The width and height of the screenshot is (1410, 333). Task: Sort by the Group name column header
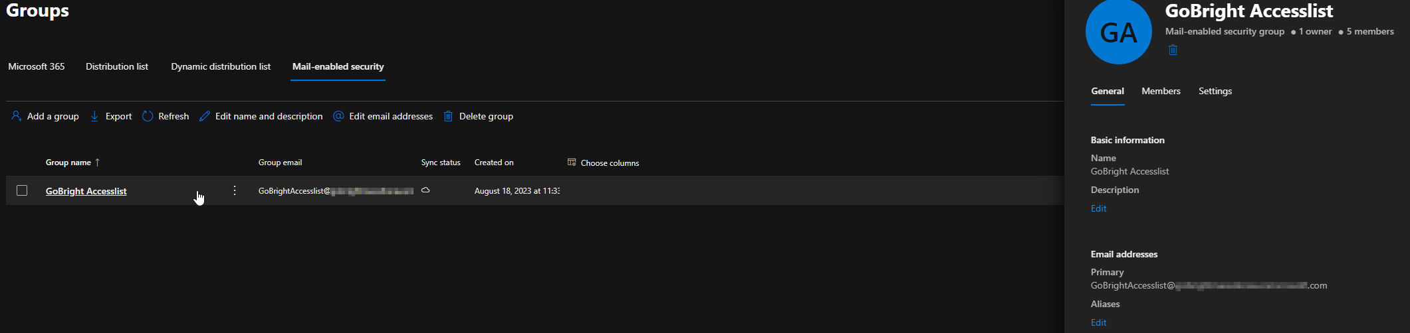point(68,163)
